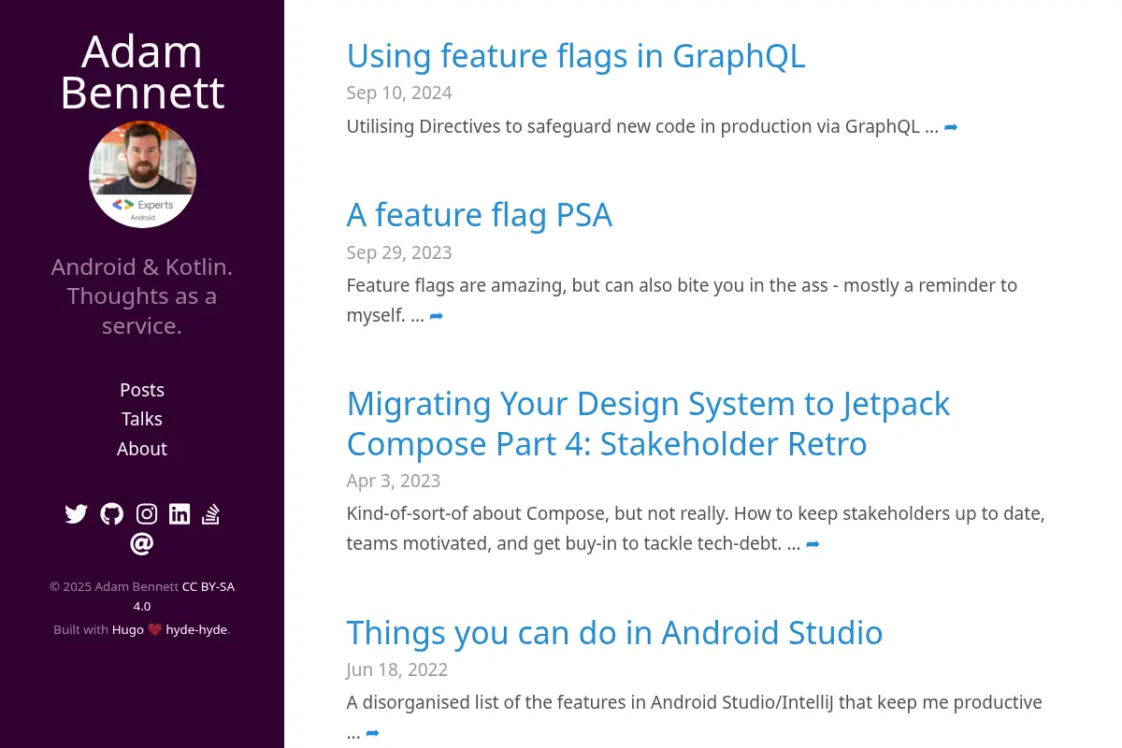The height and width of the screenshot is (748, 1122).
Task: Open the About page
Action: (142, 449)
